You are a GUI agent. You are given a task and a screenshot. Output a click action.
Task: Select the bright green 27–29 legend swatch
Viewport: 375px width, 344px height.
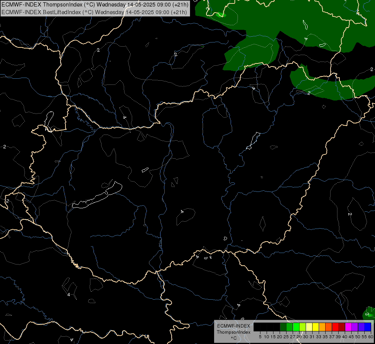[296, 327]
